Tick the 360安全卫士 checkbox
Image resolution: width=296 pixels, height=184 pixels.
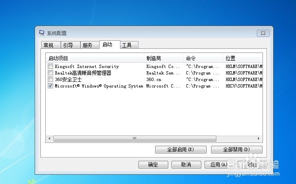[x=50, y=79]
